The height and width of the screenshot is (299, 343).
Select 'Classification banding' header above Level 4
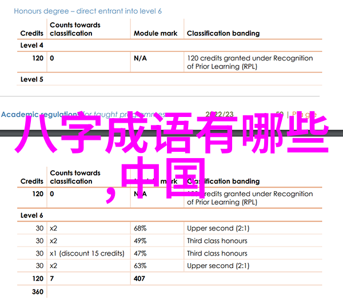(x=223, y=33)
